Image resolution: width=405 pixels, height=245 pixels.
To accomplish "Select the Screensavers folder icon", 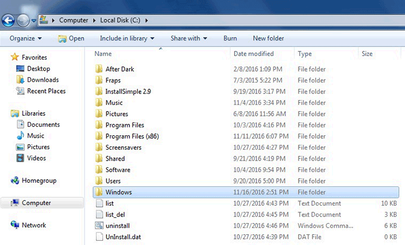I will pos(99,147).
